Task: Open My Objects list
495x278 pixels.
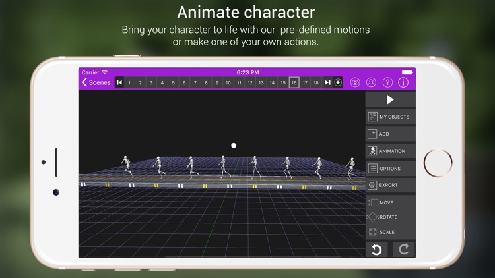Action: [x=390, y=117]
